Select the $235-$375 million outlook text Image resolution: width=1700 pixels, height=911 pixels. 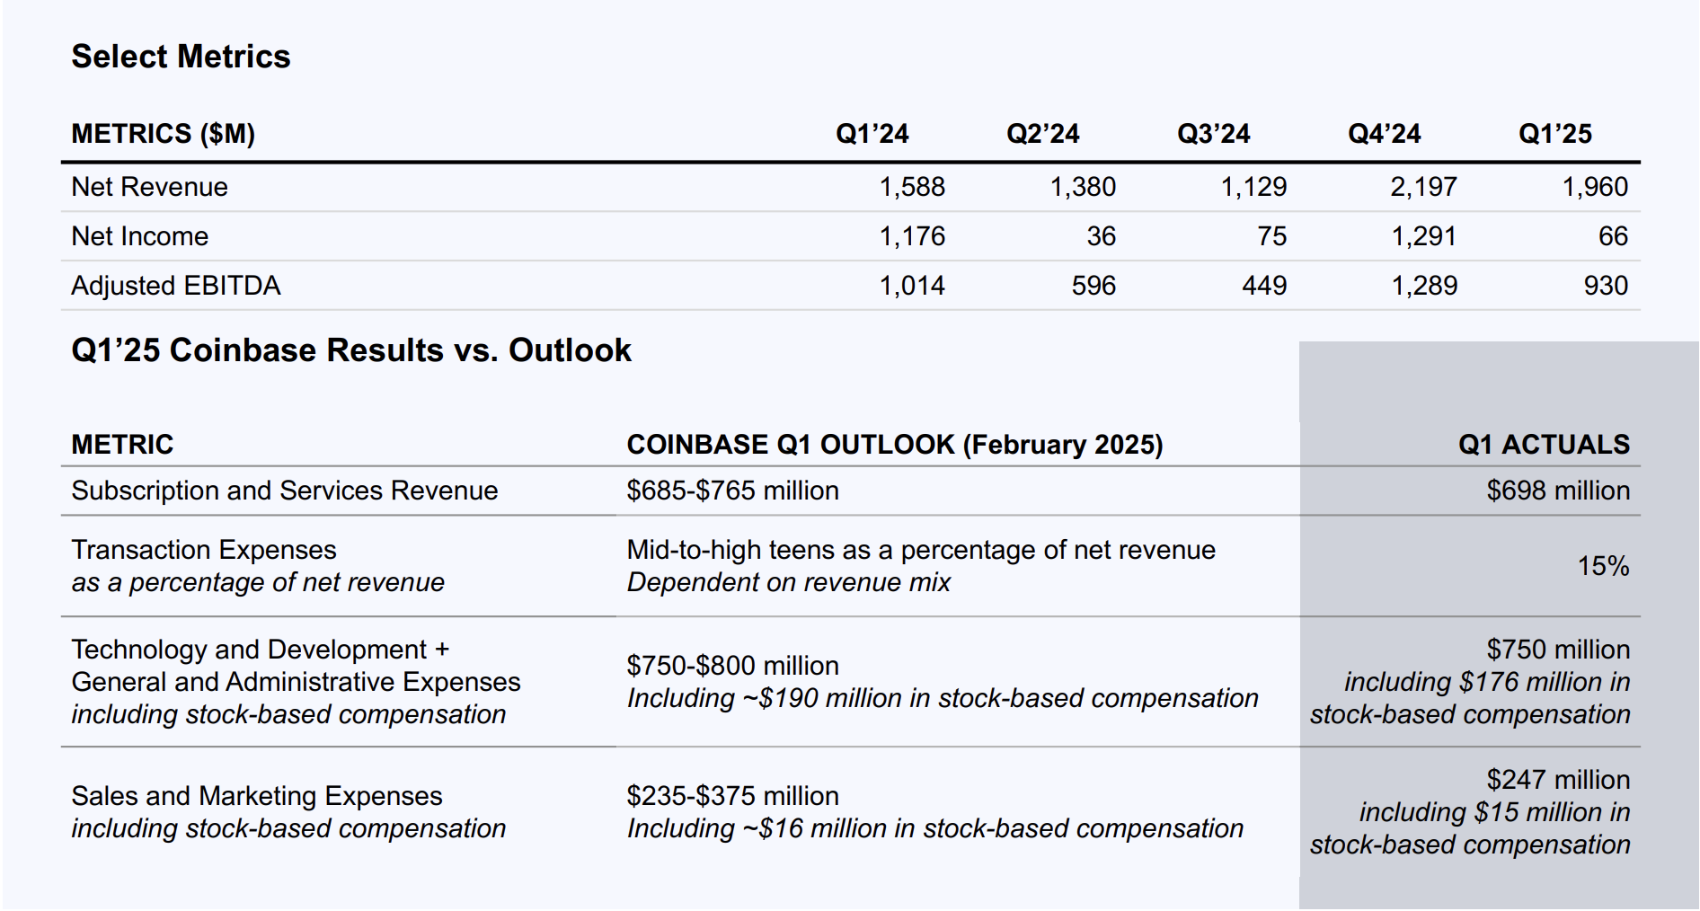(732, 796)
